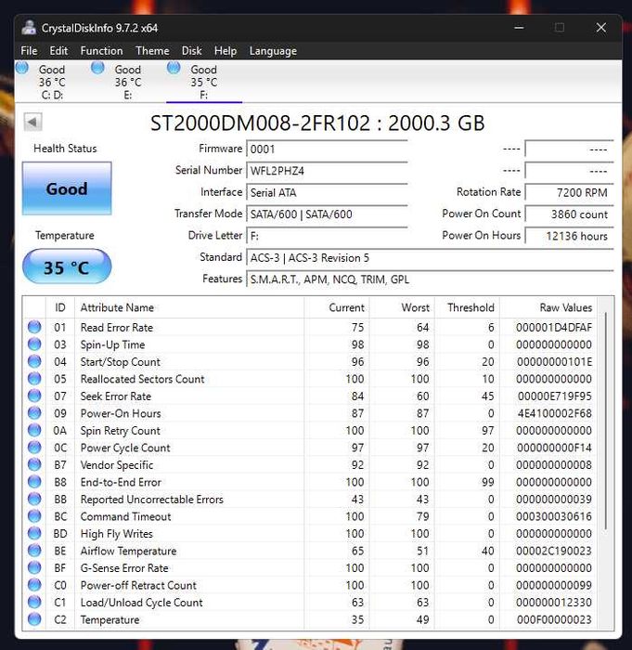
Task: Click the previous disk arrow button
Action: (x=32, y=123)
